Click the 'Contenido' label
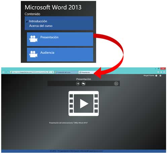Image resolution: width=168 pixels, height=153 pixels. pyautogui.click(x=32, y=14)
